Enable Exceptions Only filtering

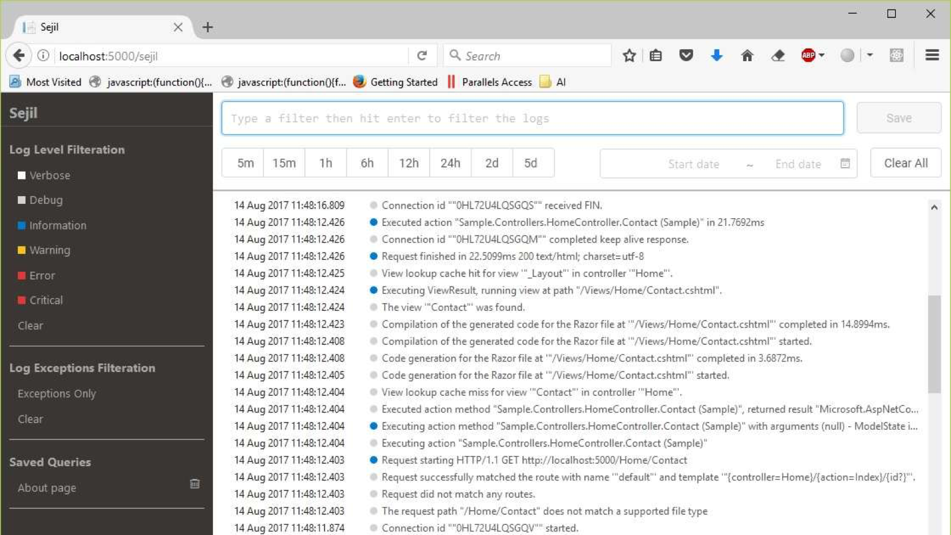point(57,394)
